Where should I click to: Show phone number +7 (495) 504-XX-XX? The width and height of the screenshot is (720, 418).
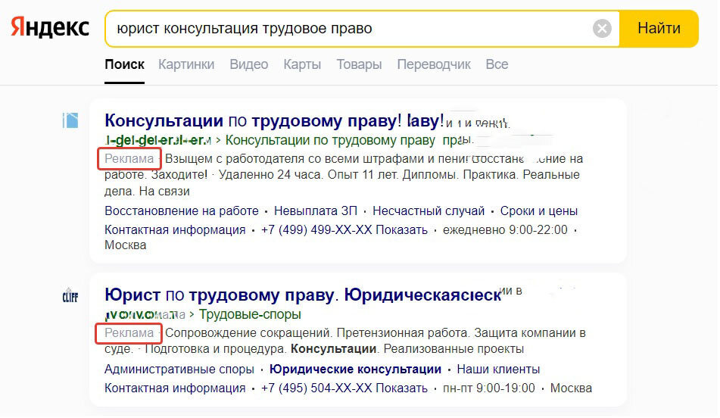coord(344,388)
